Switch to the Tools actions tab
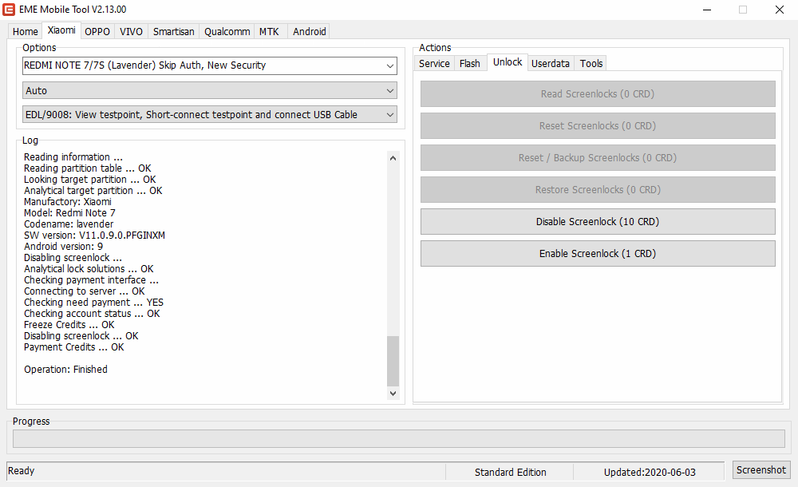Viewport: 798px width, 487px height. pyautogui.click(x=591, y=63)
